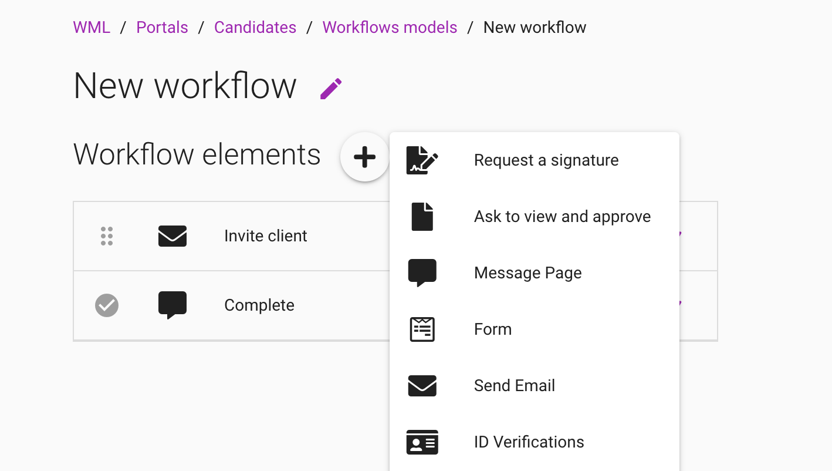Choose Send Email from the menu
The image size is (832, 471).
click(x=514, y=385)
